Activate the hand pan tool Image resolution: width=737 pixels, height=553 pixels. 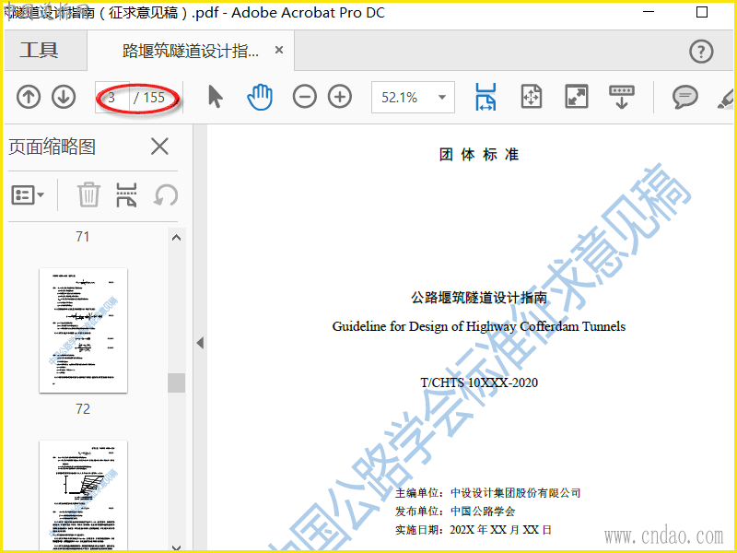260,98
